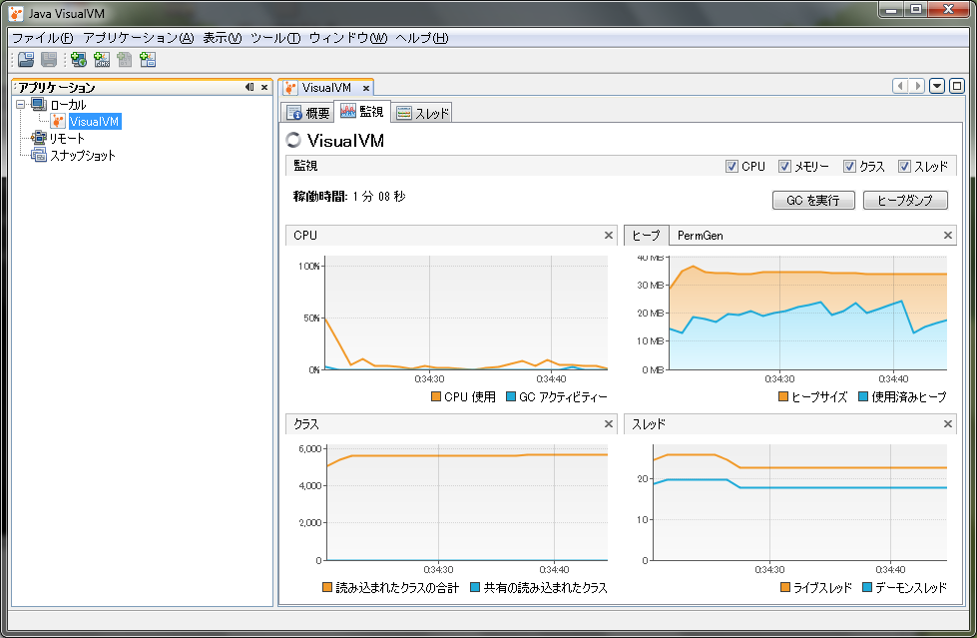
Task: Close the アプリケーション side panel
Action: [264, 87]
